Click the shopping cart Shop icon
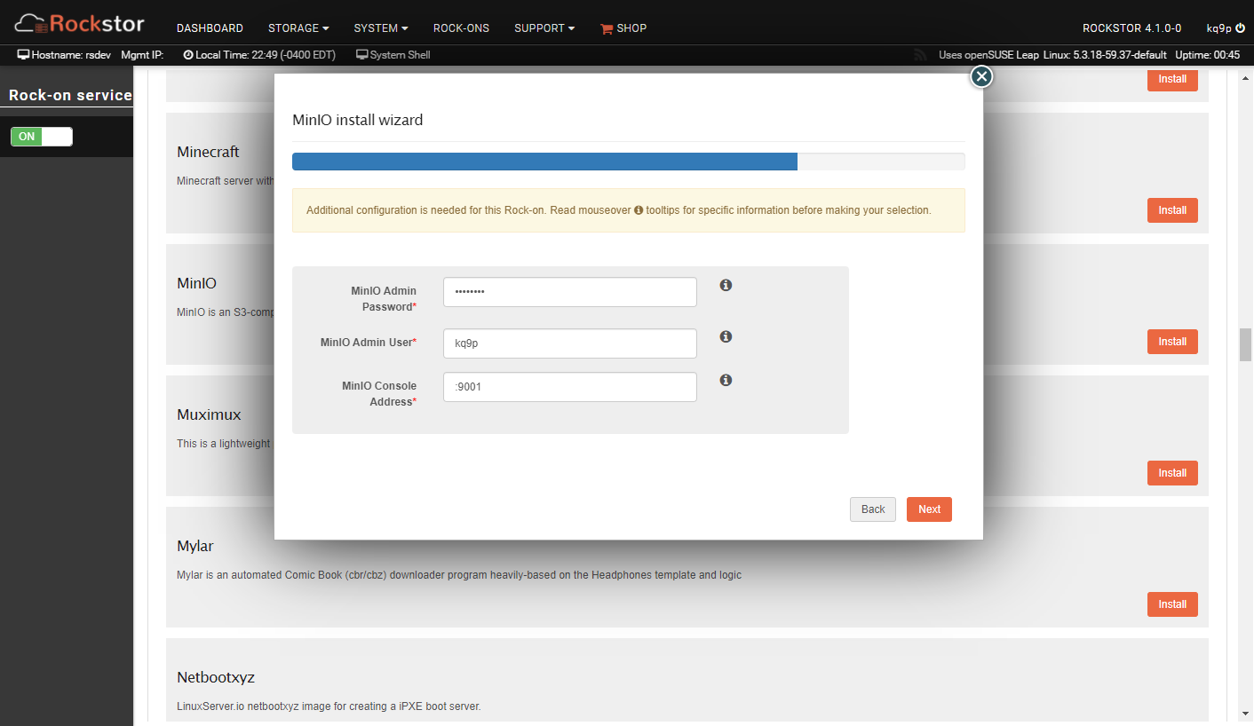The image size is (1254, 726). point(607,28)
